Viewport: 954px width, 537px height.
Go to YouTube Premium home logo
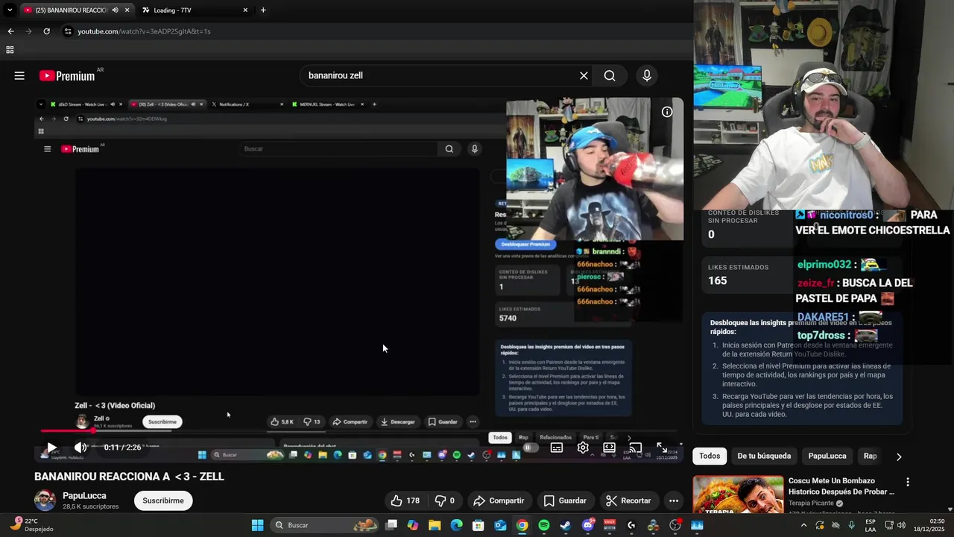(67, 75)
